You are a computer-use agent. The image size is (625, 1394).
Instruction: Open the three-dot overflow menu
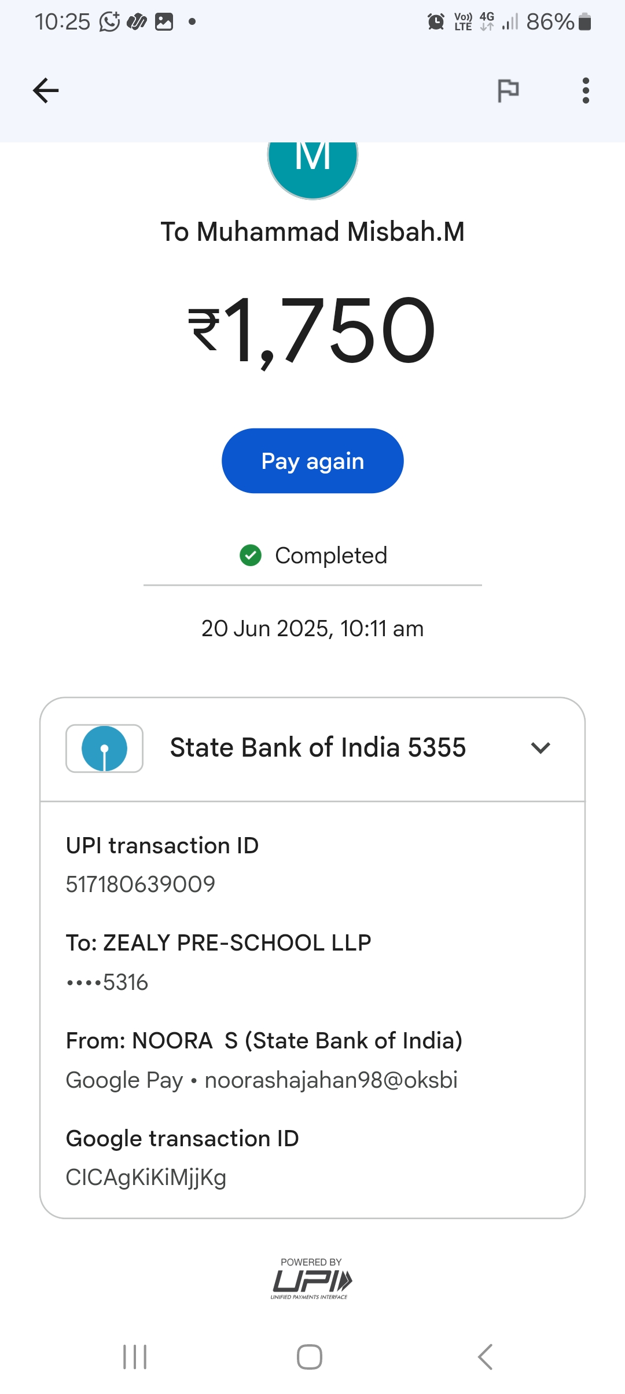pos(586,91)
